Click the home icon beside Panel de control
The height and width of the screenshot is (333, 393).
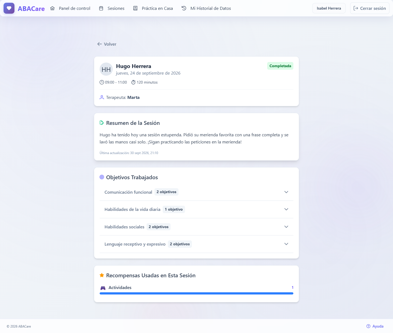pyautogui.click(x=52, y=8)
